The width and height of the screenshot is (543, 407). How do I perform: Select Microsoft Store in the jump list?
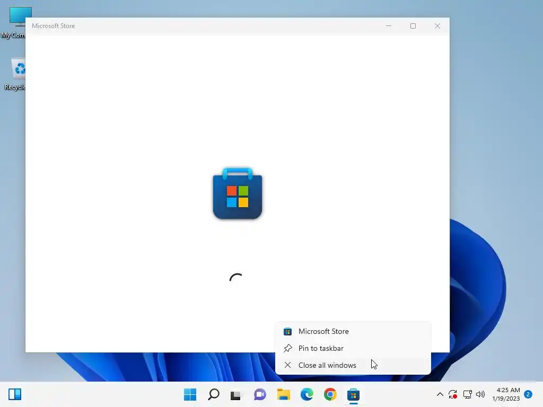pos(353,332)
